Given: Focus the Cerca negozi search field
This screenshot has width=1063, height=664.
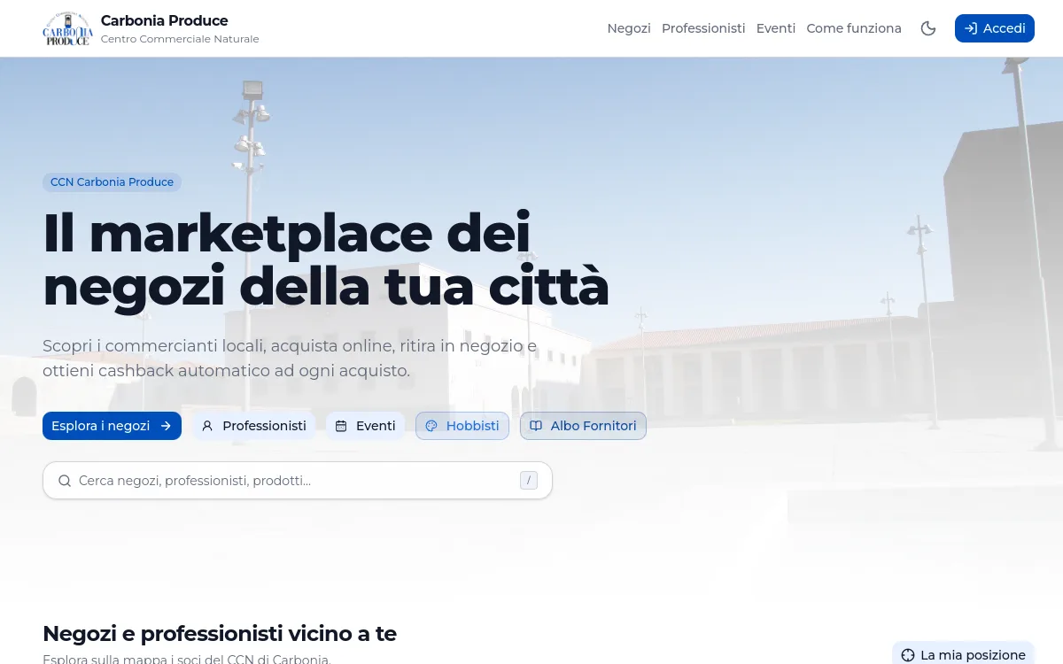Looking at the screenshot, I should [298, 480].
